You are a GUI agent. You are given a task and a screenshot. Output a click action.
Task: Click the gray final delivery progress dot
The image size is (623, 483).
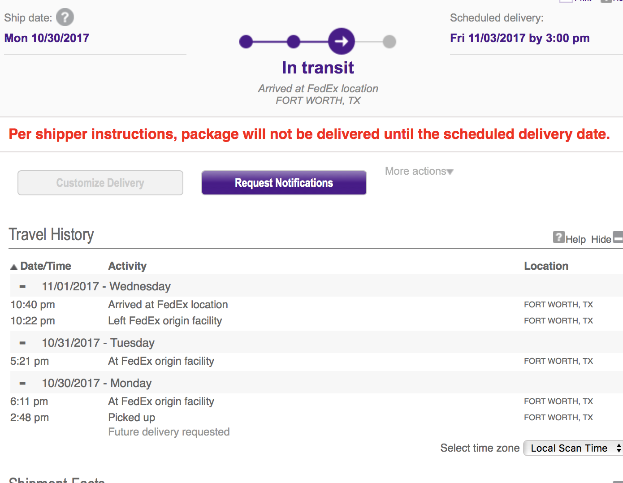point(389,42)
